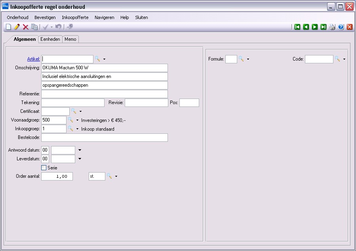
Task: Go to the last record
Action: tap(323, 27)
